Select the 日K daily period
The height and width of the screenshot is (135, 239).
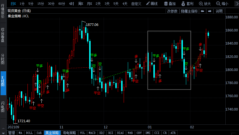tap(13, 4)
